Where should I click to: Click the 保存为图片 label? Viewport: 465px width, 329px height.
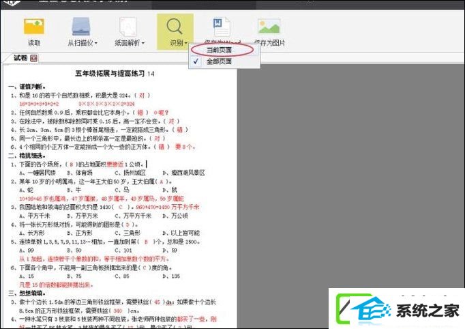click(270, 43)
